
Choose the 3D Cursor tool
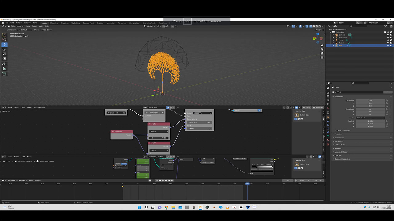pos(4,39)
